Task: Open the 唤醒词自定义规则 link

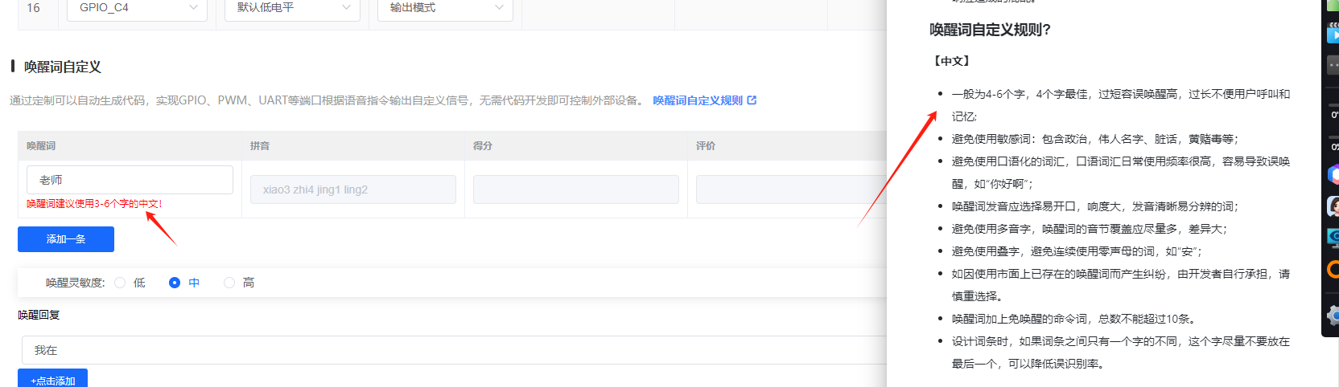Action: 698,100
